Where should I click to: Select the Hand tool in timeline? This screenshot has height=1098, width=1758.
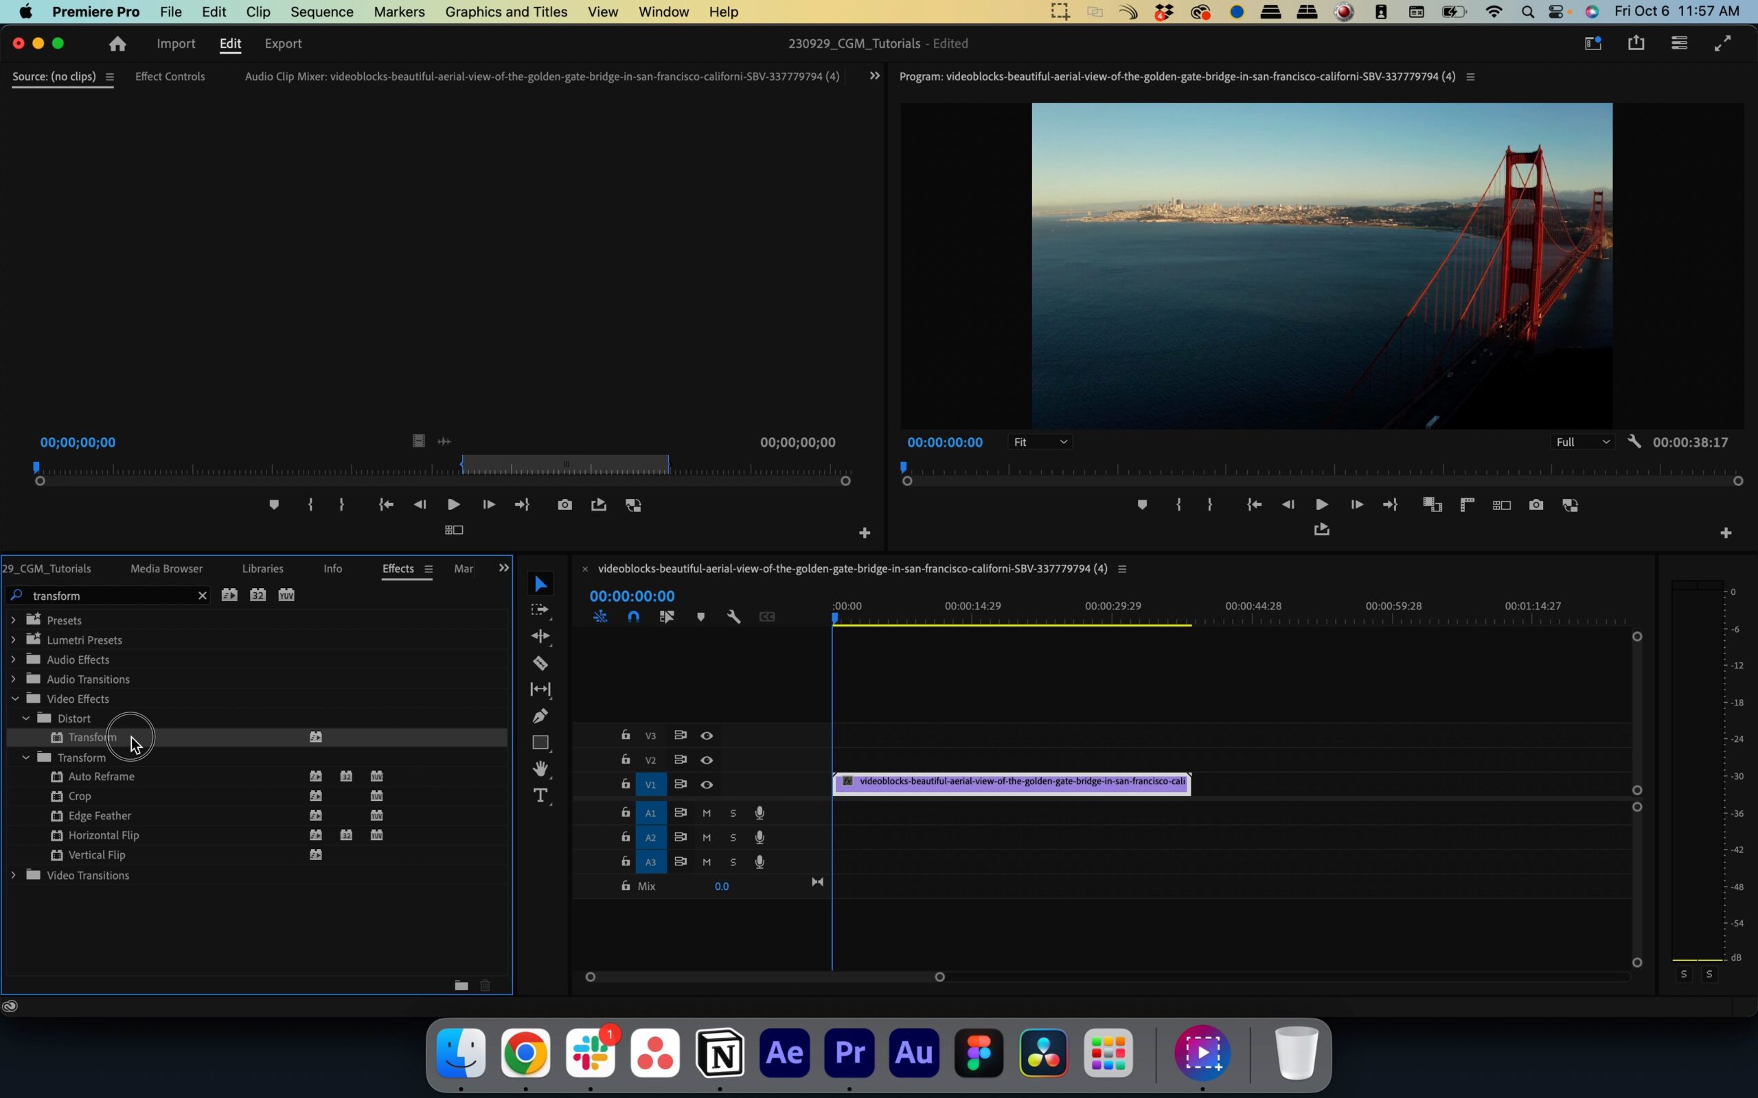pyautogui.click(x=540, y=768)
